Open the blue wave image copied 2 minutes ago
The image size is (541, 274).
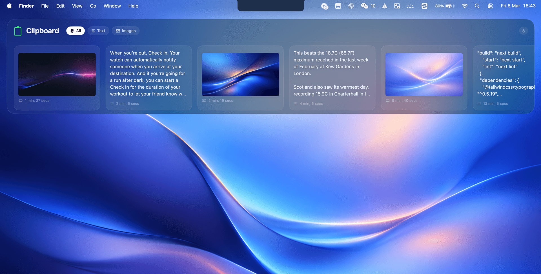(240, 74)
